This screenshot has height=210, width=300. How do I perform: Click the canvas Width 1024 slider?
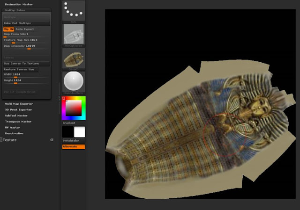(25, 75)
